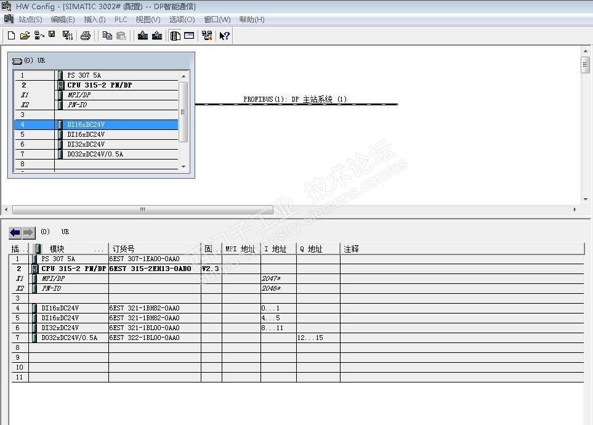Viewport: 593px width, 425px height.
Task: Select the highlighted DI16xDC24V in slot 4
Action: 96,124
